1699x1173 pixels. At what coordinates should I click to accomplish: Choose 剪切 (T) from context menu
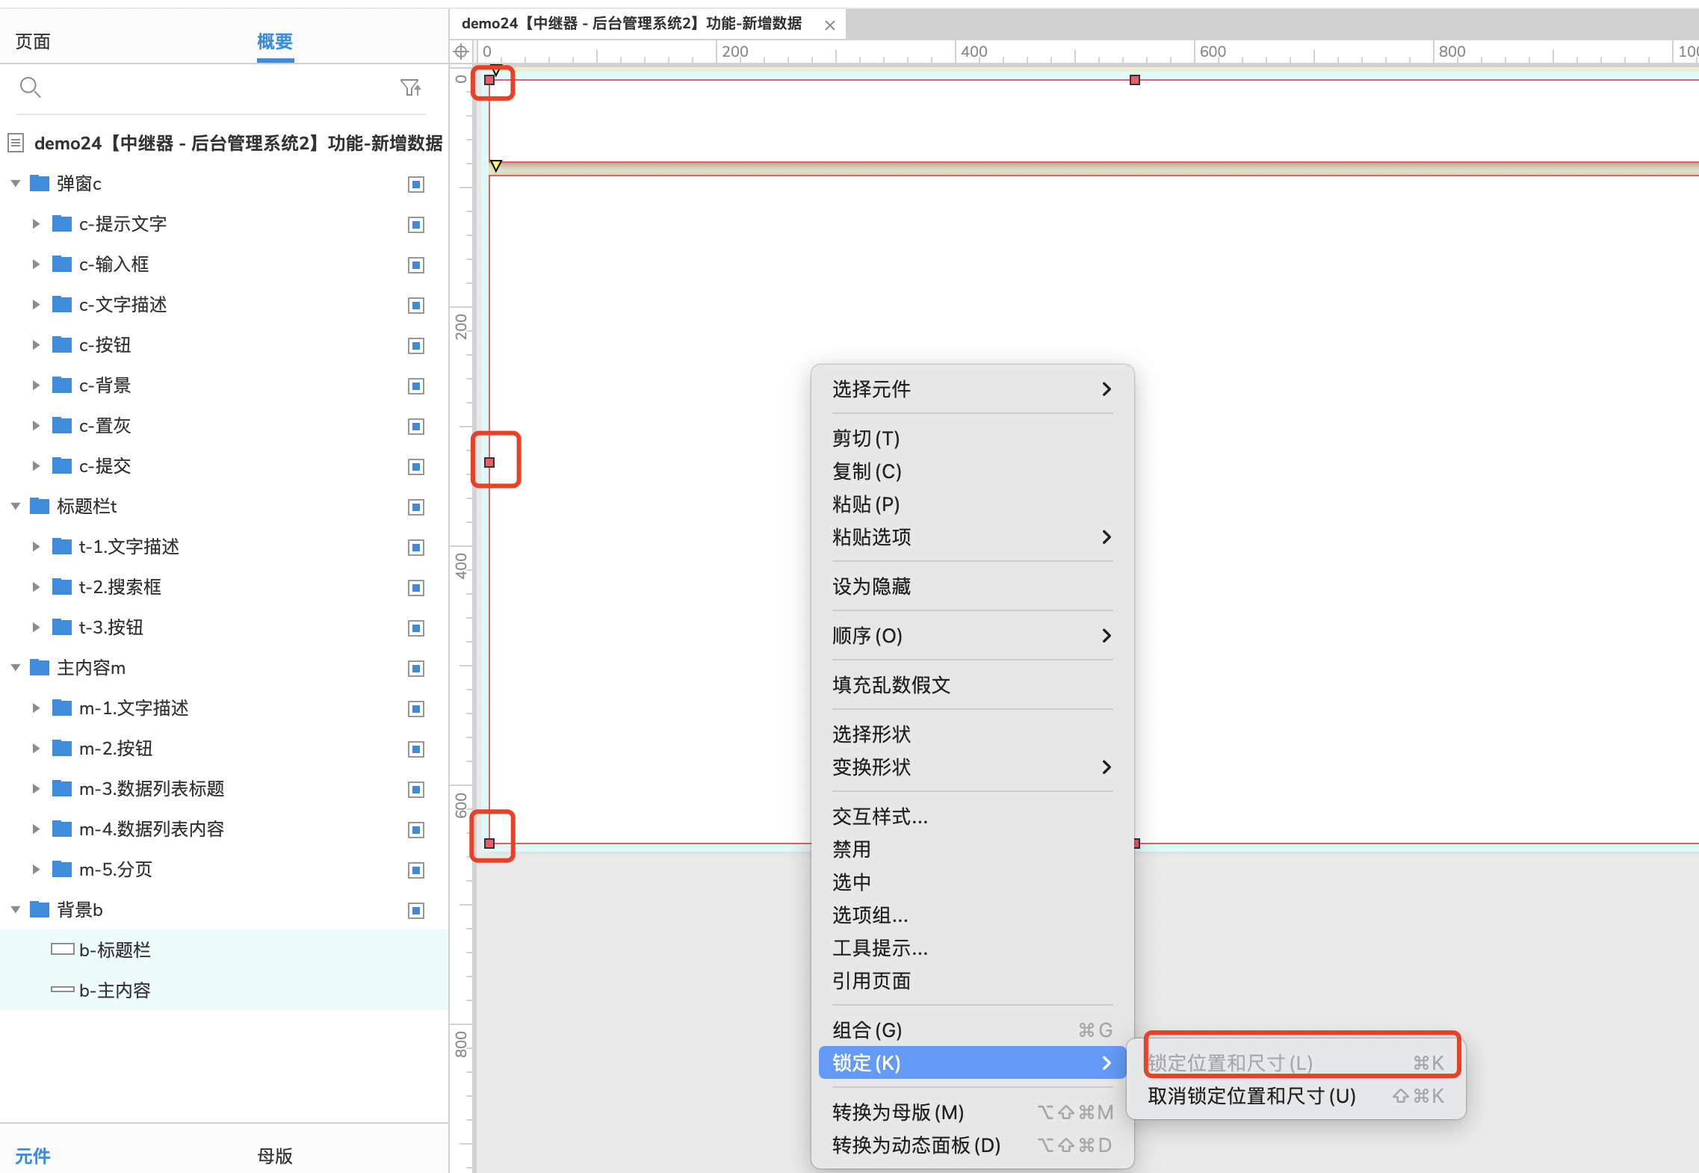click(x=972, y=439)
